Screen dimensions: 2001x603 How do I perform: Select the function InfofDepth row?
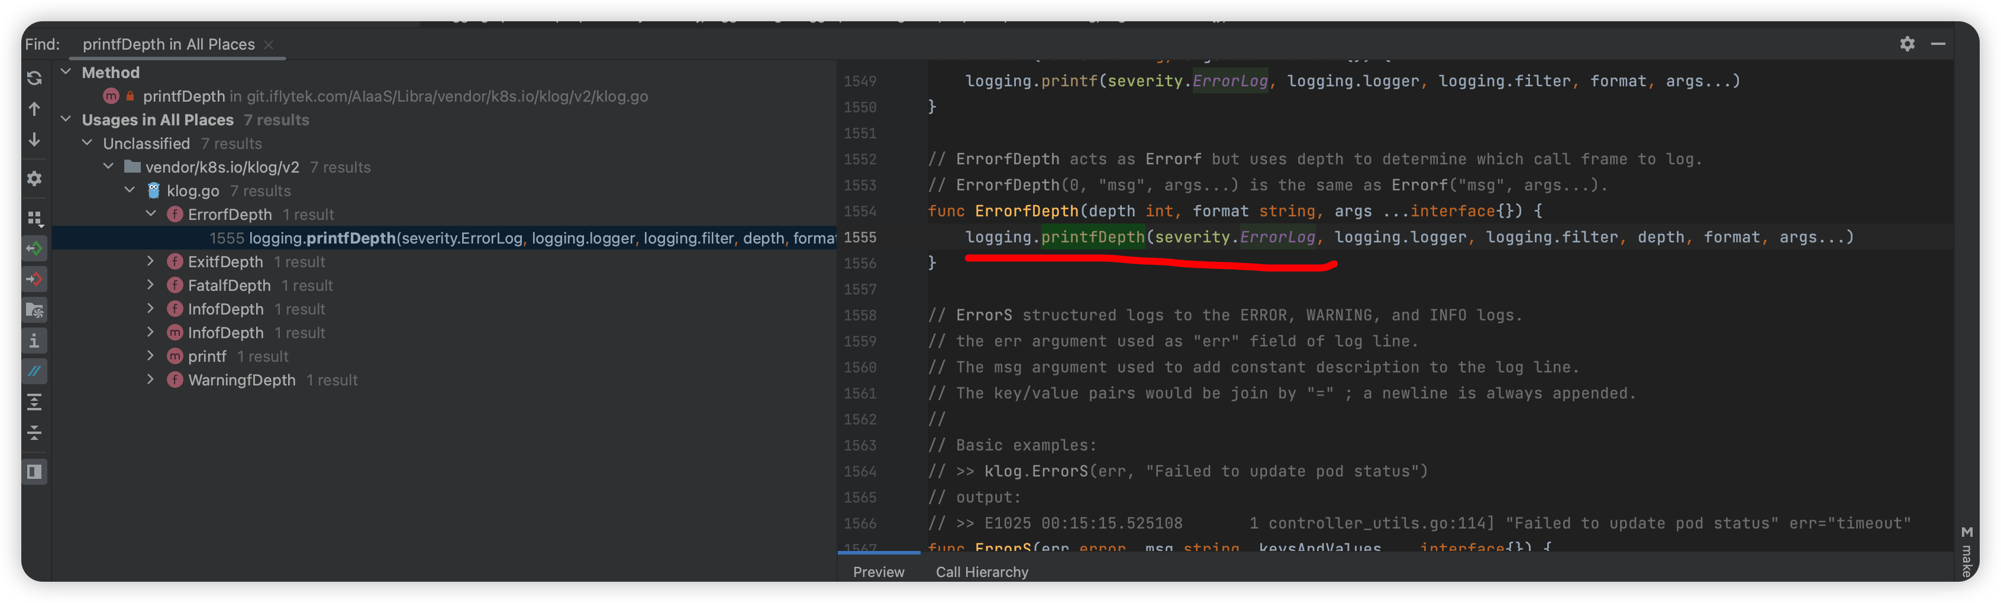coord(444,309)
